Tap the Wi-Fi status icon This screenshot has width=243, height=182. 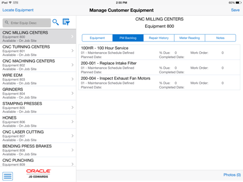[x=10, y=3]
